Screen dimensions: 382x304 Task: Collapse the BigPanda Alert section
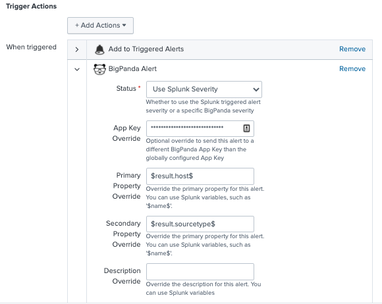pyautogui.click(x=77, y=69)
